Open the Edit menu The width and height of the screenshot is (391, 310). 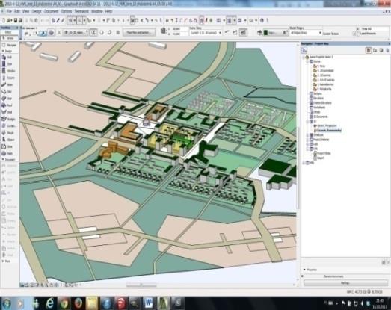pyautogui.click(x=17, y=11)
